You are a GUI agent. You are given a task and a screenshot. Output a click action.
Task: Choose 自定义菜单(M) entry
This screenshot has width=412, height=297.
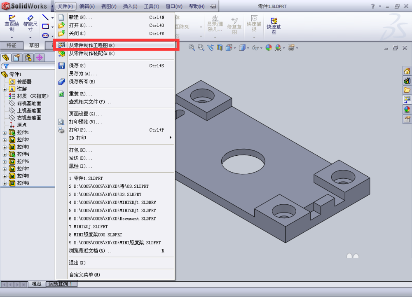(x=115, y=275)
